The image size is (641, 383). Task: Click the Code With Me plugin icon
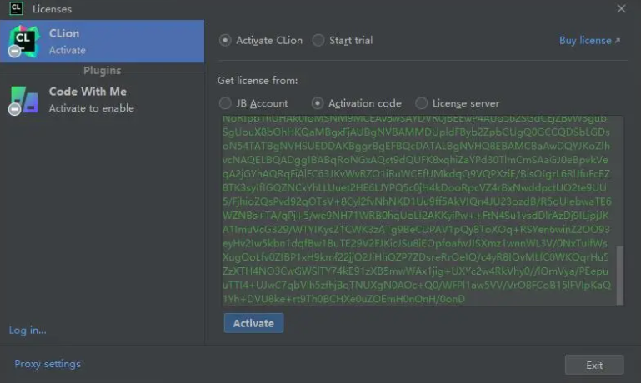tap(24, 99)
